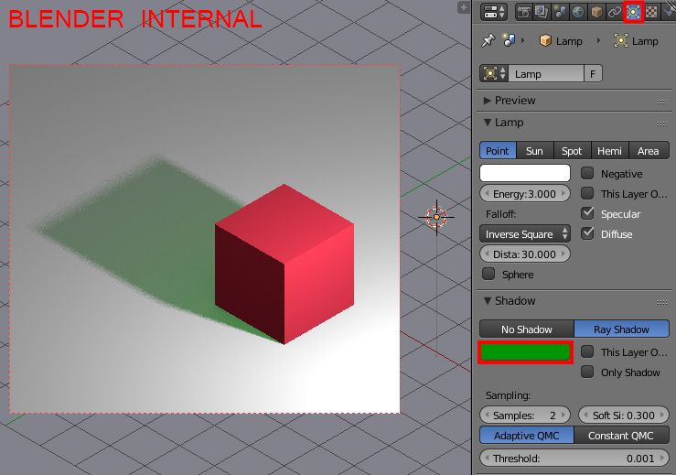Uncheck the Diffuse checkbox
This screenshot has width=676, height=475.
tap(587, 233)
